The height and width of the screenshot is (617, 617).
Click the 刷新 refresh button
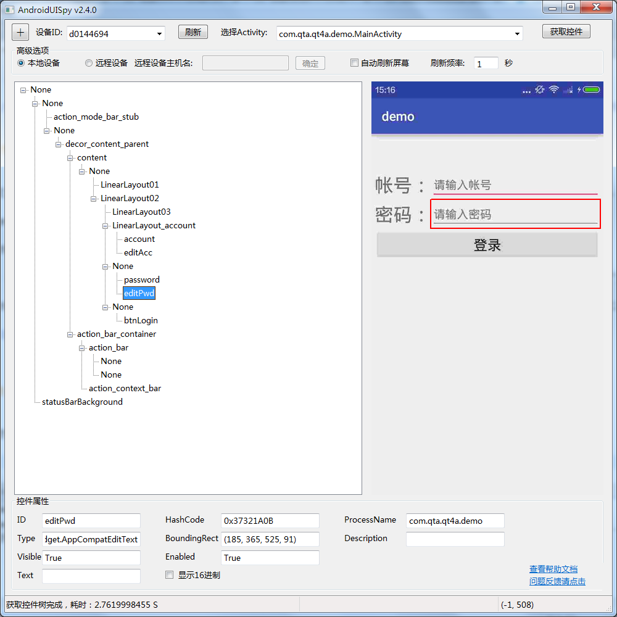pos(193,32)
